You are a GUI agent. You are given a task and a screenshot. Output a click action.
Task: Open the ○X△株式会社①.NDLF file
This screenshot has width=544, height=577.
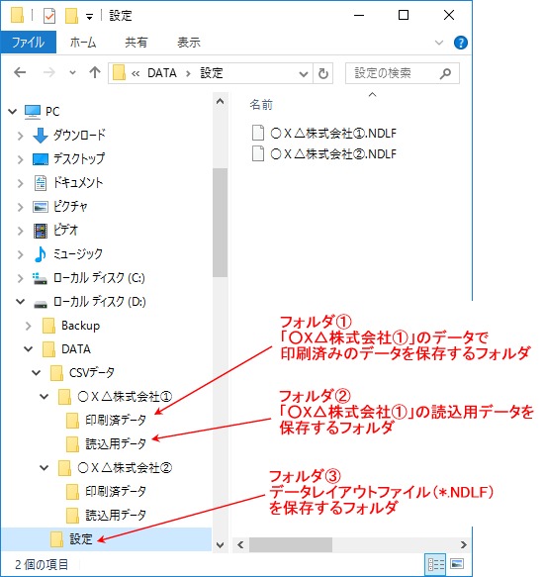coord(324,133)
